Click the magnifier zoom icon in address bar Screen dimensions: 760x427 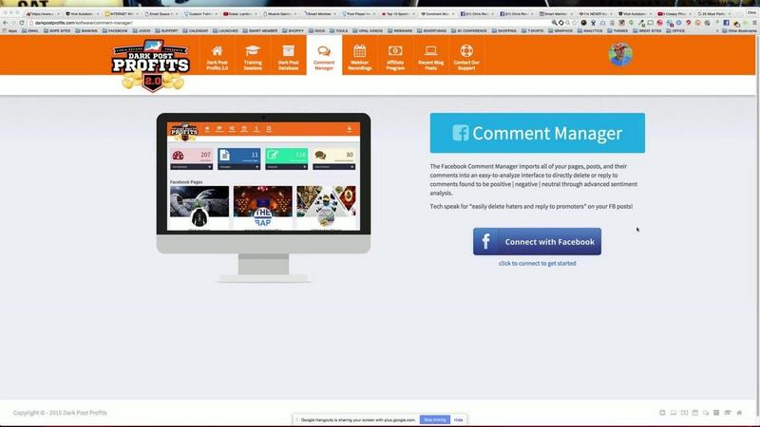554,23
